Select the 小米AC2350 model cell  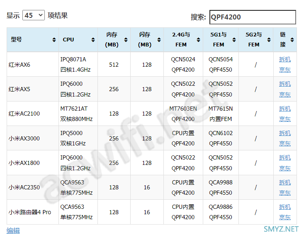[33, 187]
